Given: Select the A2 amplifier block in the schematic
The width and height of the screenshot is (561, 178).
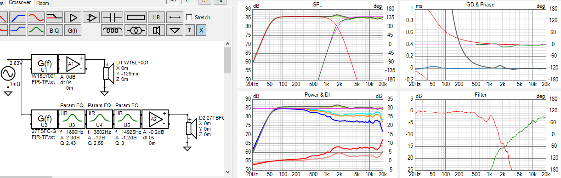Looking at the screenshot, I should 155,119.
